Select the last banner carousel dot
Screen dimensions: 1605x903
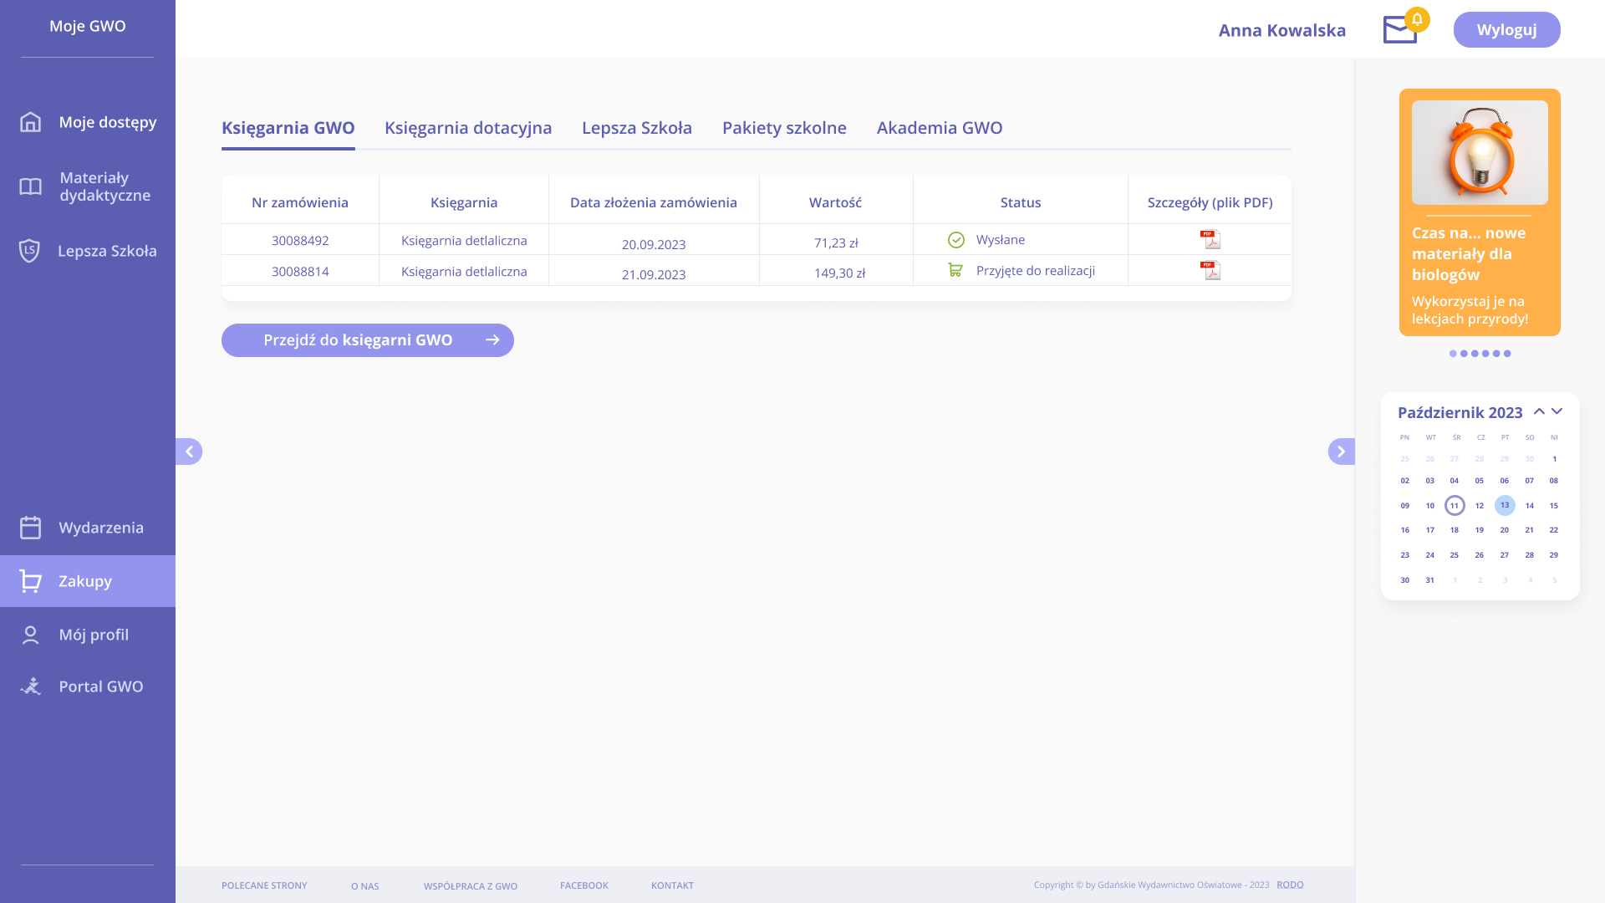[x=1507, y=354]
